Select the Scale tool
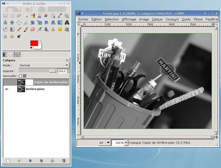221x168 pixels. (x=40, y=22)
